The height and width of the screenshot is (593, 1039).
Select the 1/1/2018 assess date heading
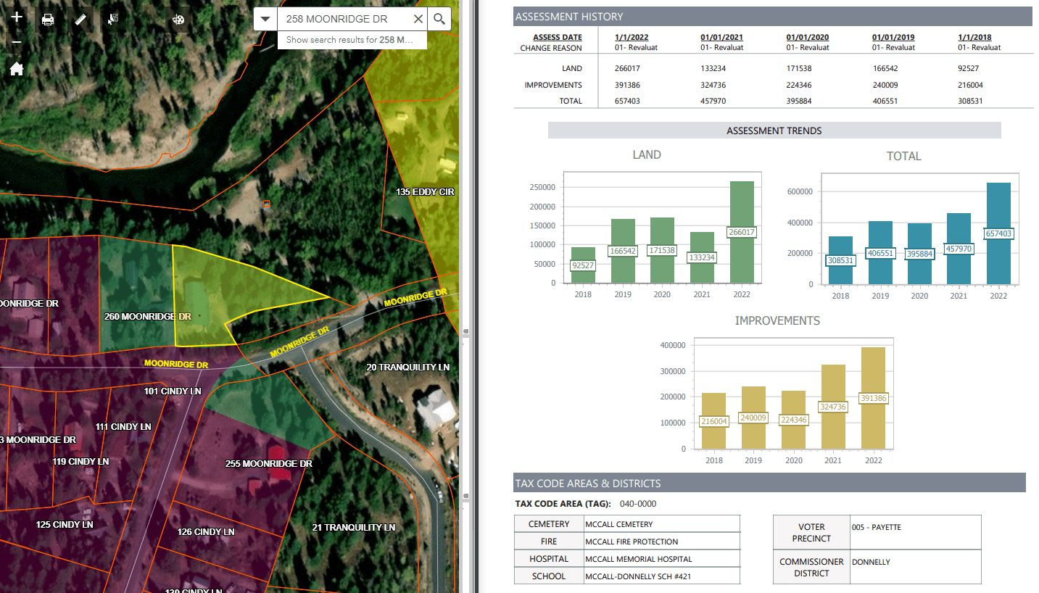coord(974,38)
